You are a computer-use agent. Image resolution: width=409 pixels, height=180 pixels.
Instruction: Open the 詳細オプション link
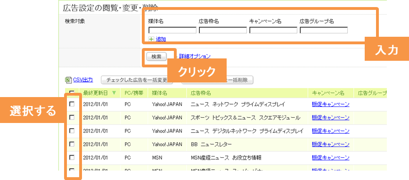[x=195, y=56]
